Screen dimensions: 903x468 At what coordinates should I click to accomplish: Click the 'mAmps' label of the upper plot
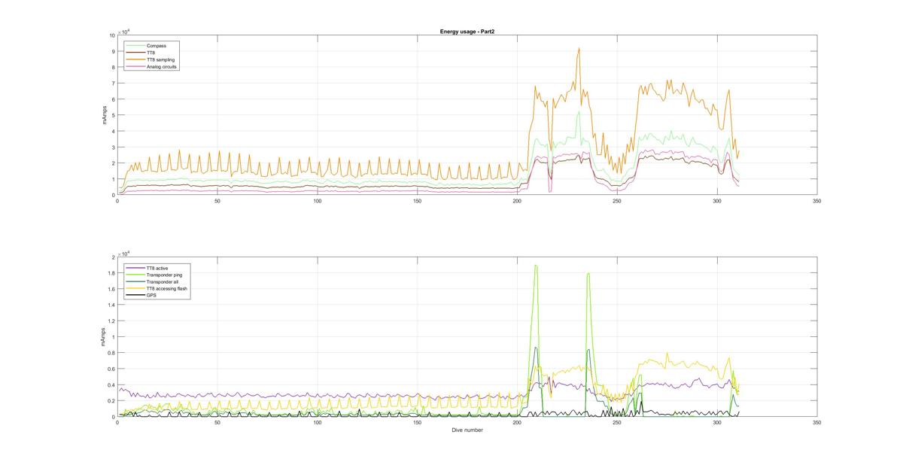tap(105, 115)
